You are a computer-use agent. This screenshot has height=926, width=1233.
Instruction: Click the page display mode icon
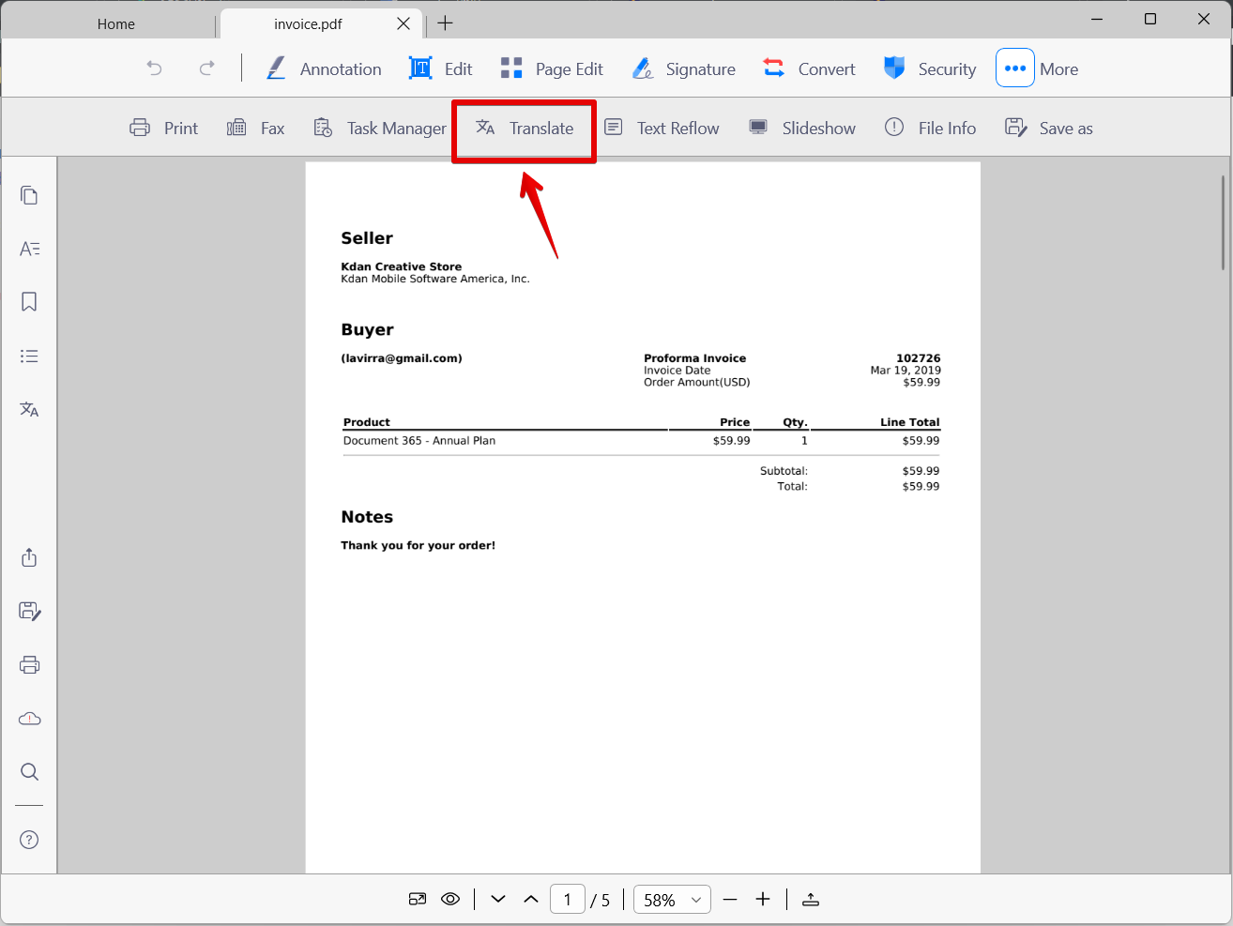tap(418, 899)
